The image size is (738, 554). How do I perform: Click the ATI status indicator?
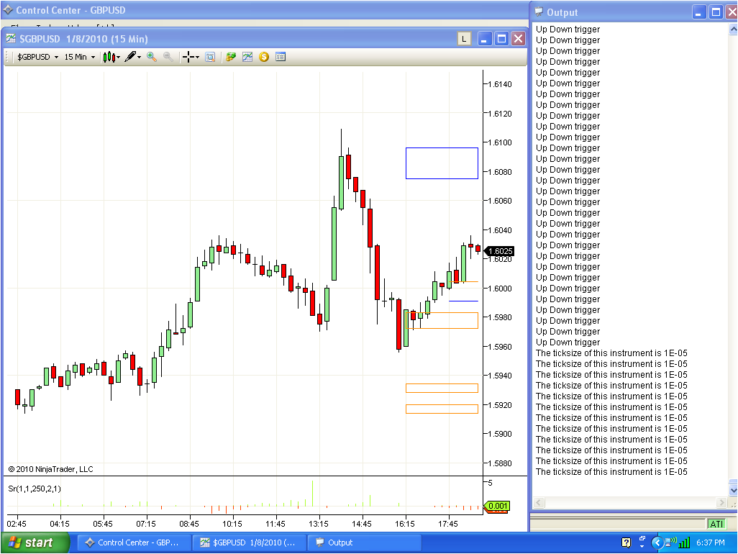(716, 524)
